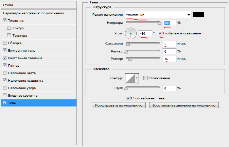Toggle the Глобальное освещение checkbox
This screenshot has width=229, height=147.
pyautogui.click(x=160, y=33)
